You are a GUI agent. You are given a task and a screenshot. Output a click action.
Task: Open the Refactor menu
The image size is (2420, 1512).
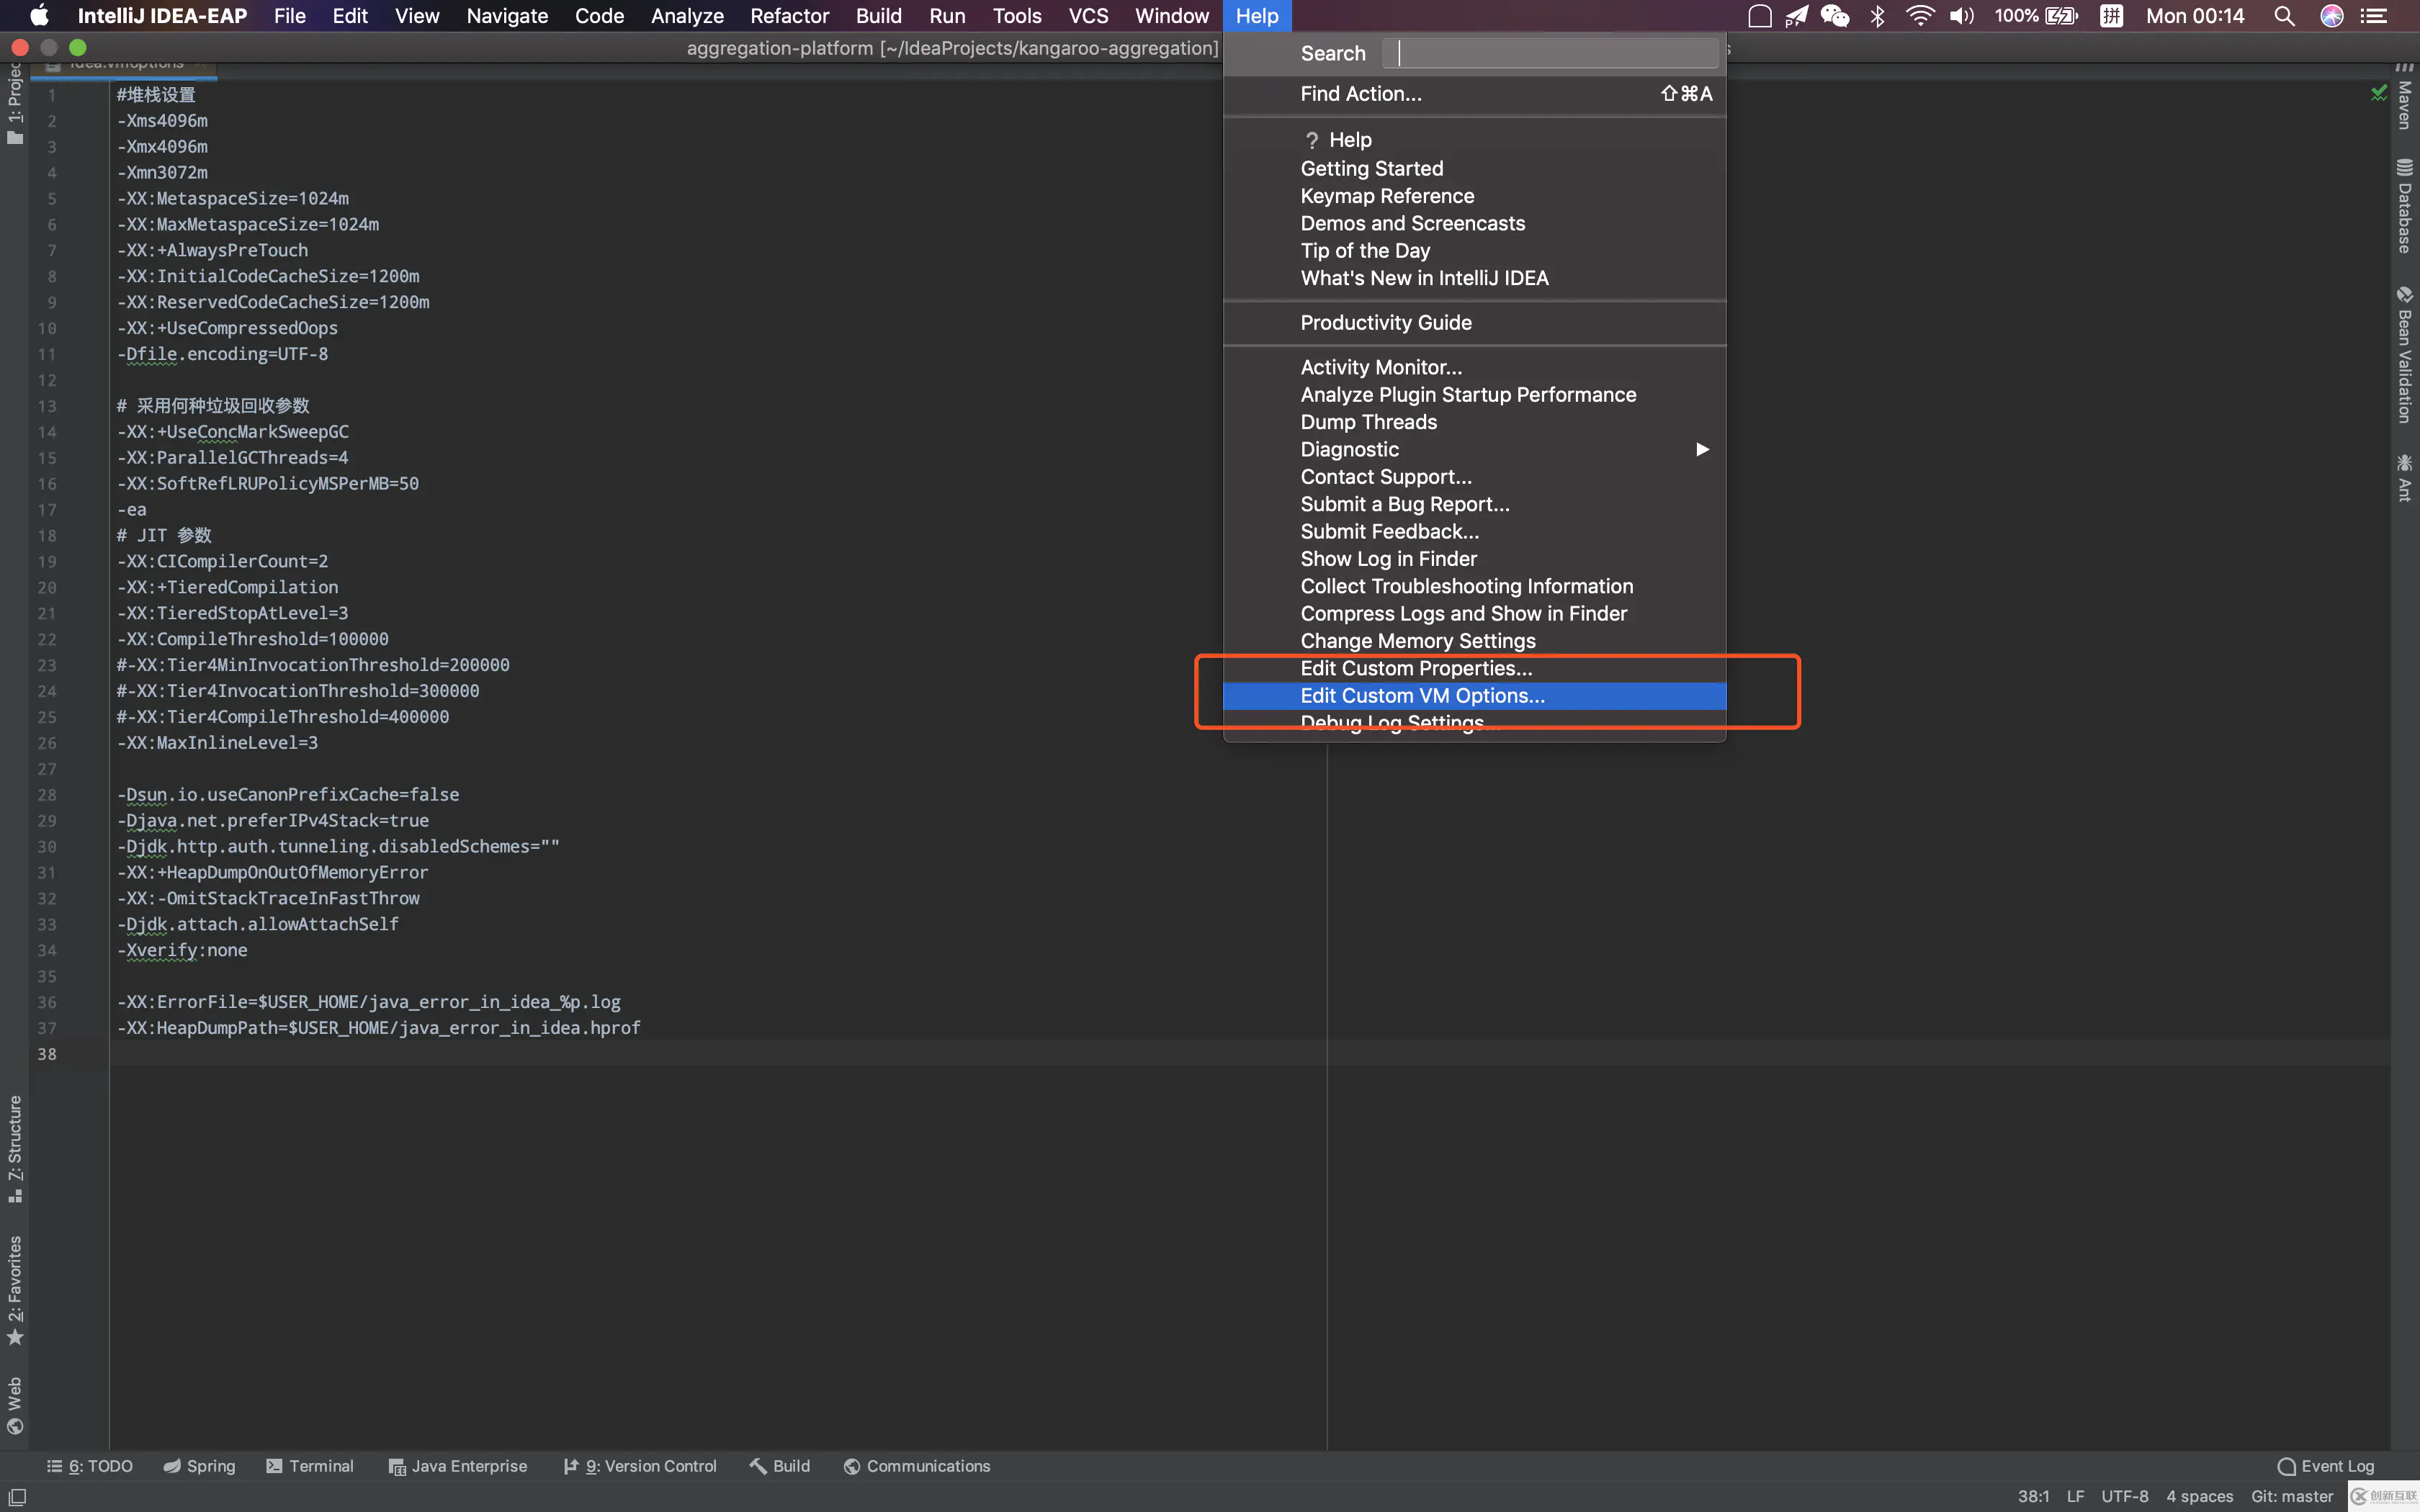point(789,16)
